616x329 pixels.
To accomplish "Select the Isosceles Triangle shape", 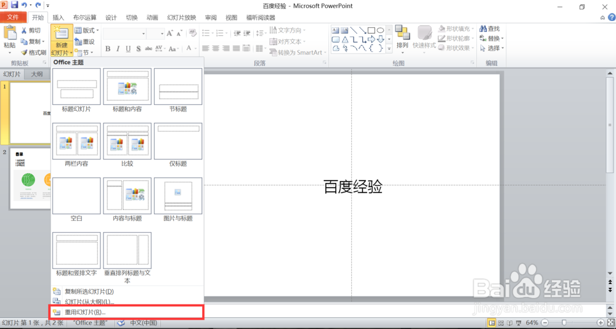I will pos(344,39).
